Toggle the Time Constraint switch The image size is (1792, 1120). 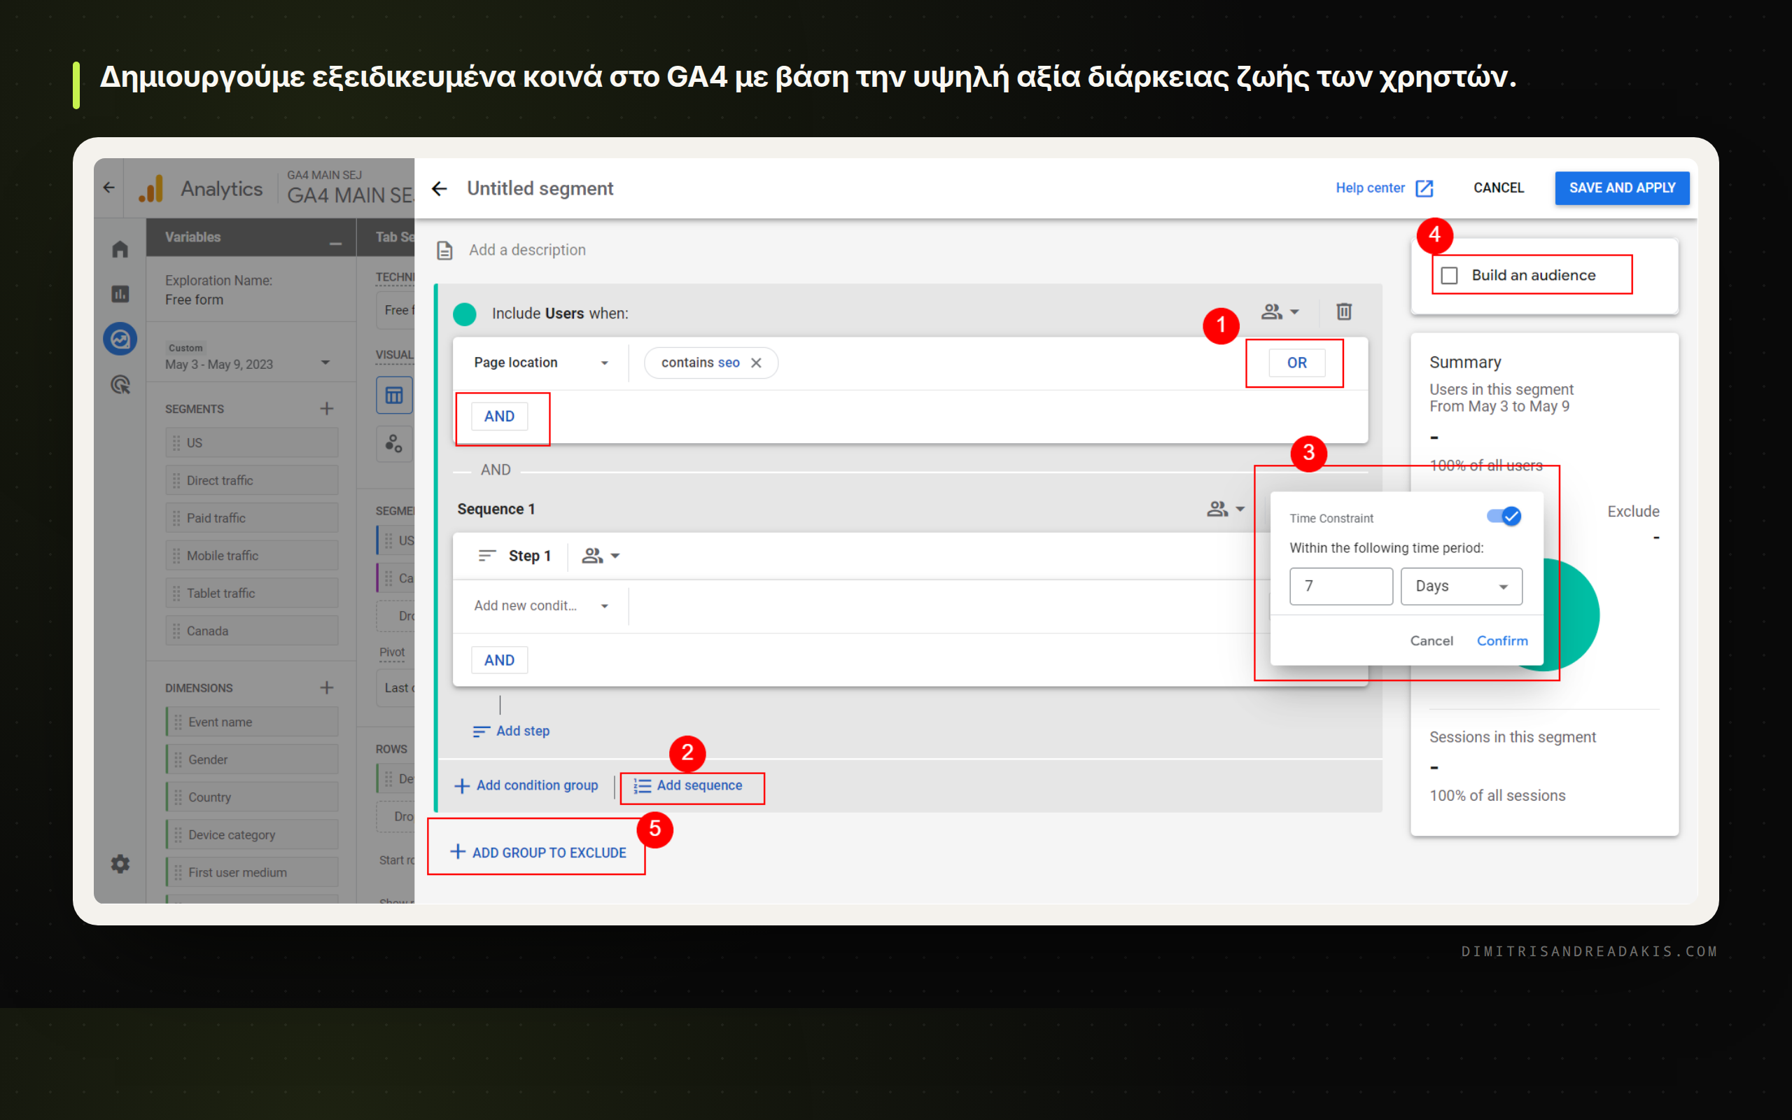pos(1504,517)
